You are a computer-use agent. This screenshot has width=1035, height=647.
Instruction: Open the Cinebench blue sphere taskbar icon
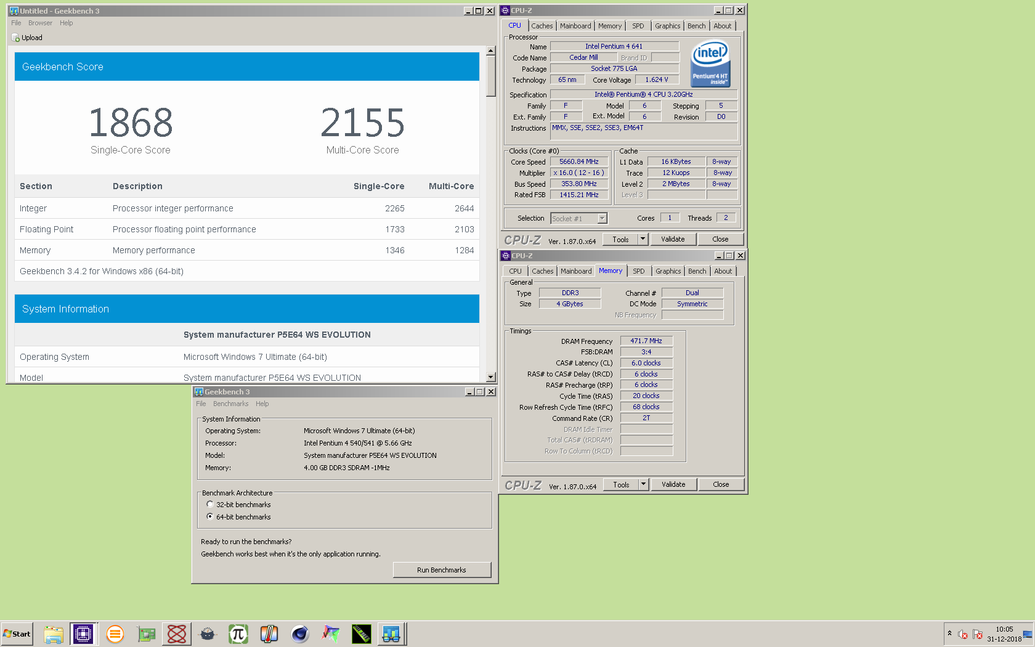point(300,634)
